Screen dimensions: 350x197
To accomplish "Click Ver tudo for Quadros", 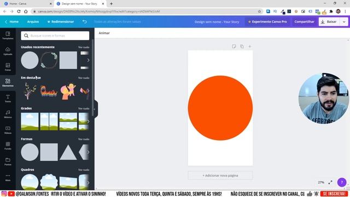I will tap(84, 170).
